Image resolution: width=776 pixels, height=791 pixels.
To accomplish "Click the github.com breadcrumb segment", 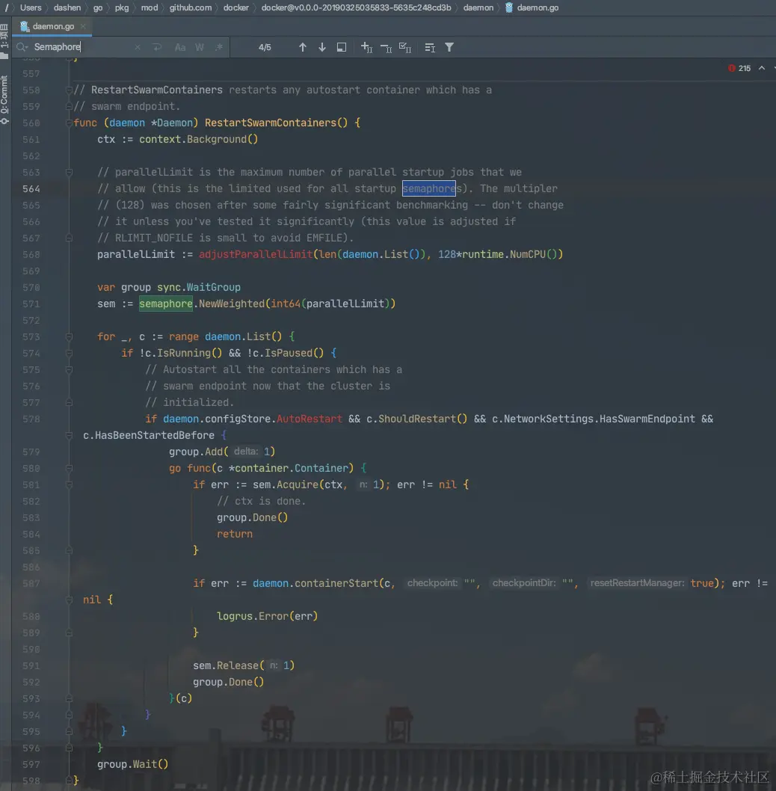I will 190,7.
